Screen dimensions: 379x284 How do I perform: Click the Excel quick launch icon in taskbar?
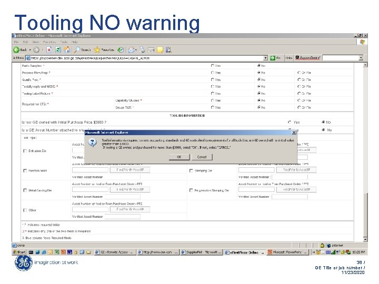[x=57, y=252]
